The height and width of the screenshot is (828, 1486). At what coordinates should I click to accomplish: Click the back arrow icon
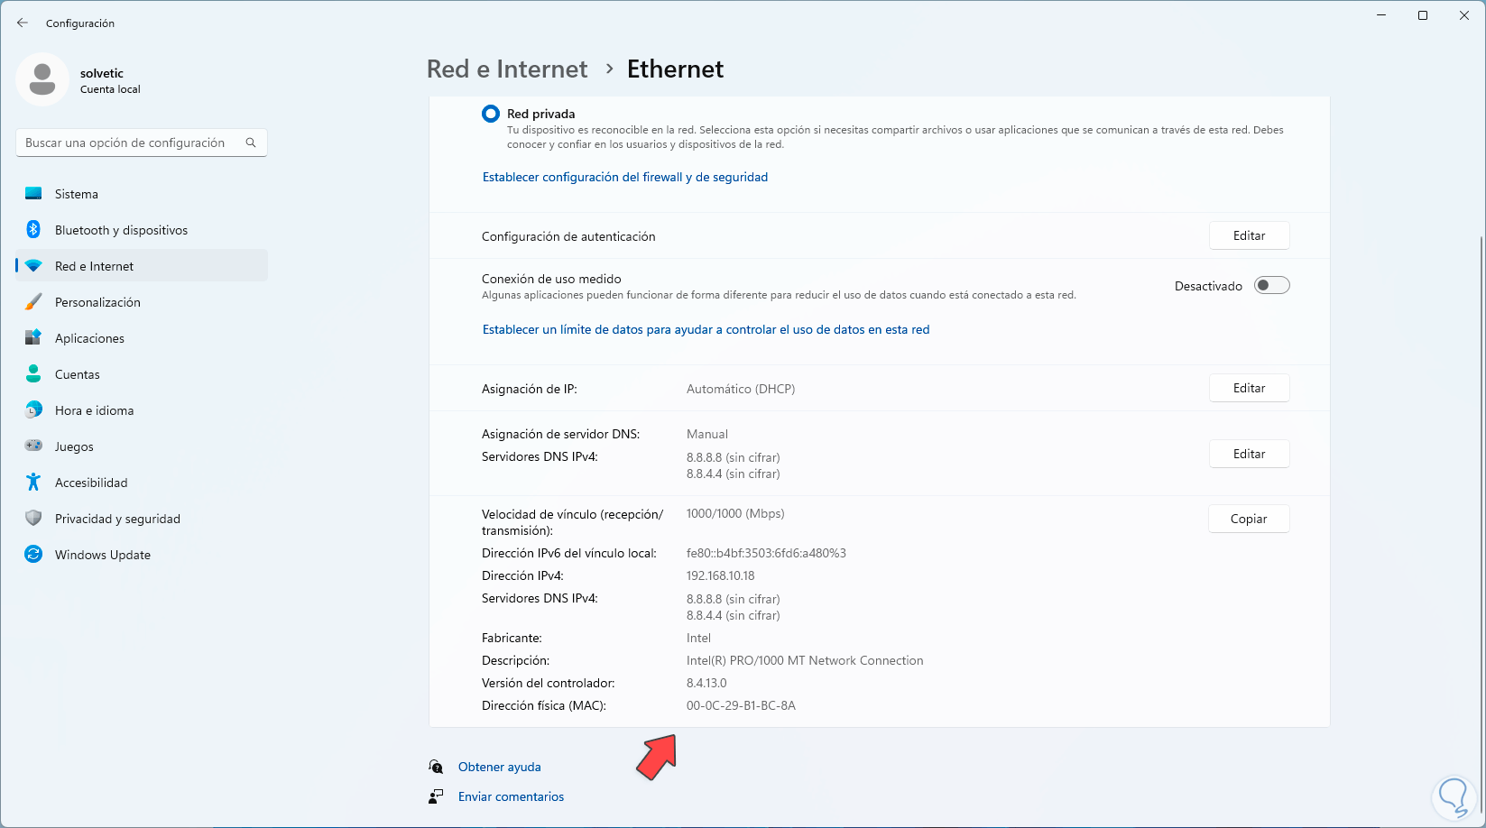(23, 23)
